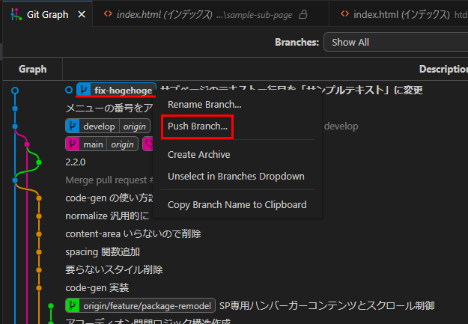Select the 'code-gen 実装' commit row

click(x=97, y=287)
